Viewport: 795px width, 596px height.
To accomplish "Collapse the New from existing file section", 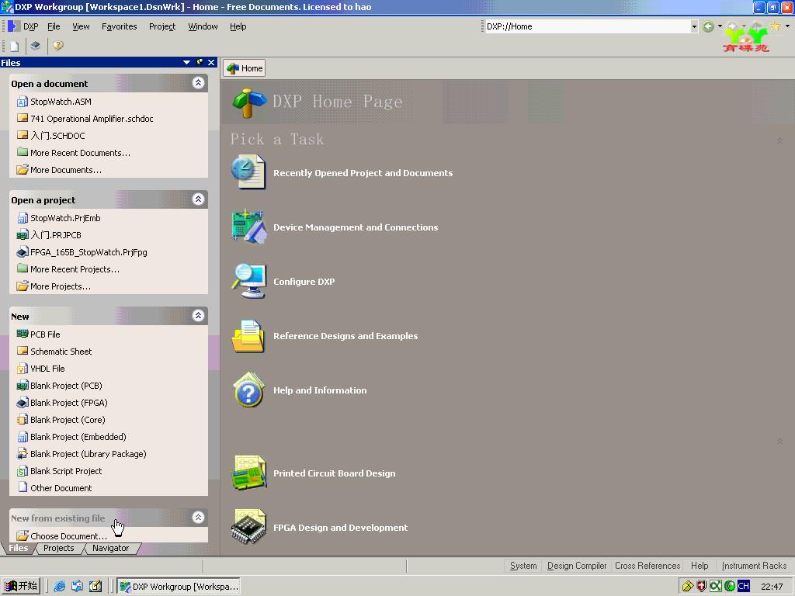I will pyautogui.click(x=198, y=518).
